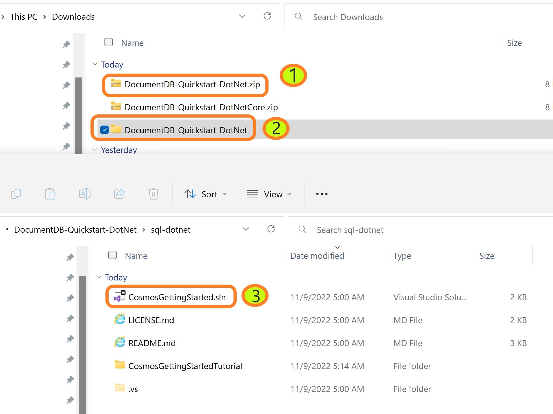Click Downloads in the breadcrumb path
This screenshot has height=414, width=553.
73,17
